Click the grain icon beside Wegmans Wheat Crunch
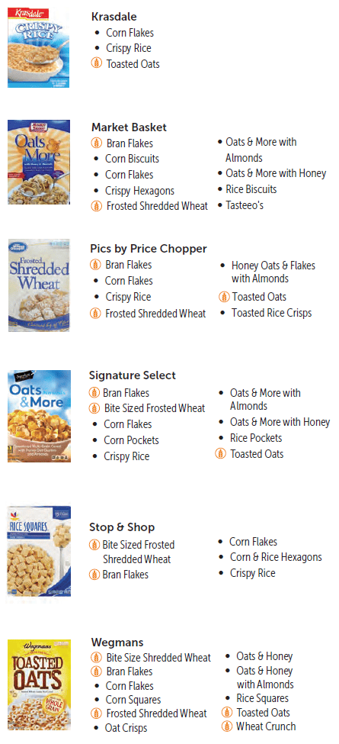The width and height of the screenshot is (339, 744). coord(227,726)
